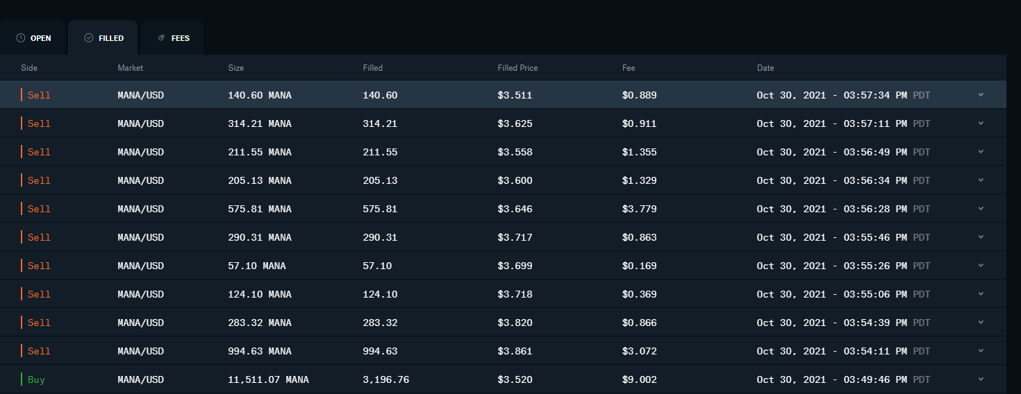
Task: Click the $3.779 fee value
Action: (x=639, y=209)
